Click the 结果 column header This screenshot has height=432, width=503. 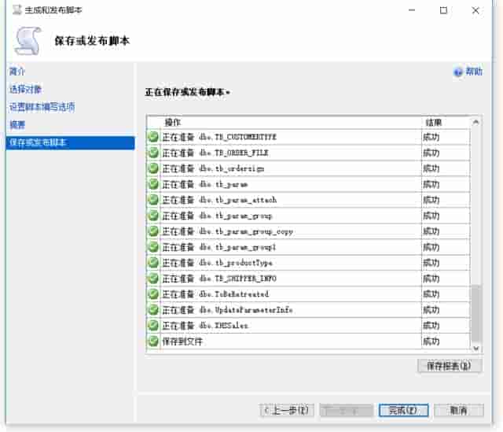[433, 123]
